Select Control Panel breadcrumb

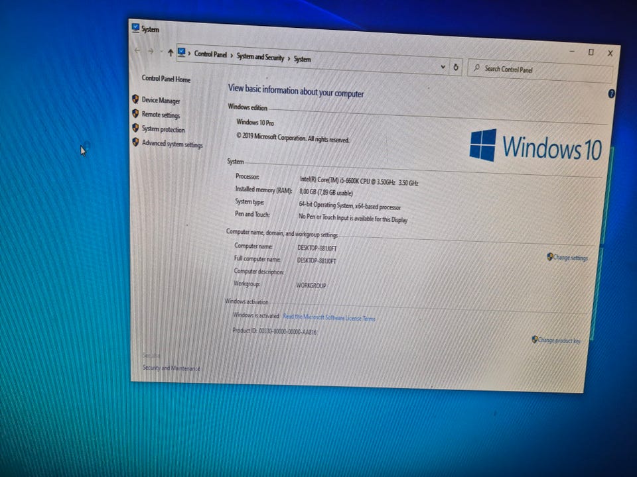[x=210, y=54]
